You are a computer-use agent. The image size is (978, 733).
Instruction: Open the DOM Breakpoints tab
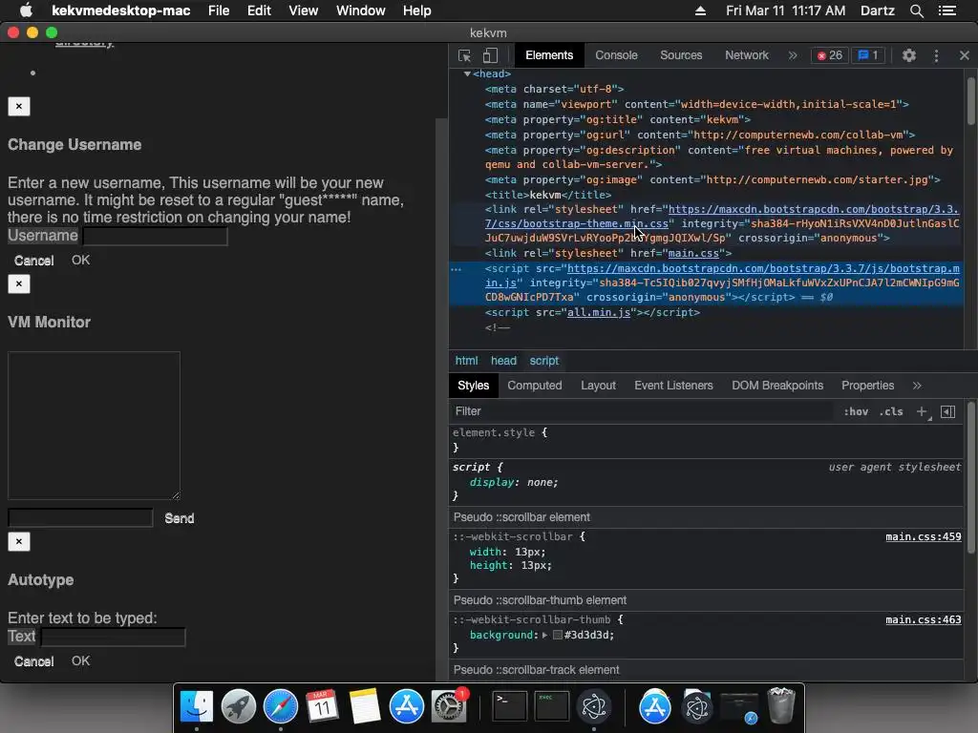(x=777, y=386)
